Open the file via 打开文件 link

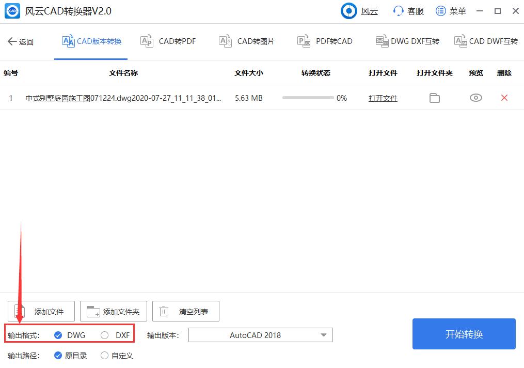(383, 98)
